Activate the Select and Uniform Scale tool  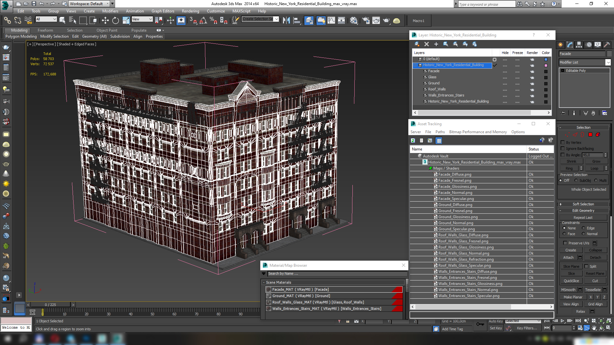(x=126, y=20)
